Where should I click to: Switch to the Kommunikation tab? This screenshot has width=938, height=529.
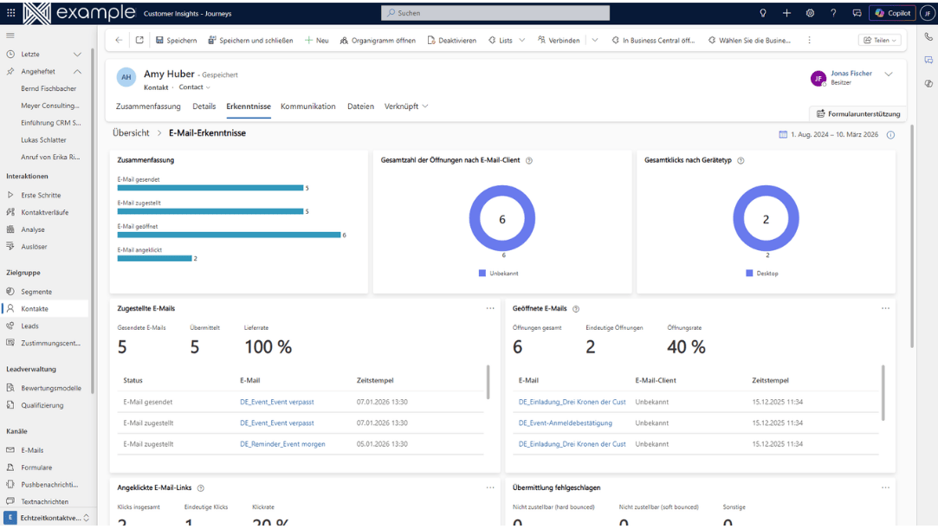307,106
